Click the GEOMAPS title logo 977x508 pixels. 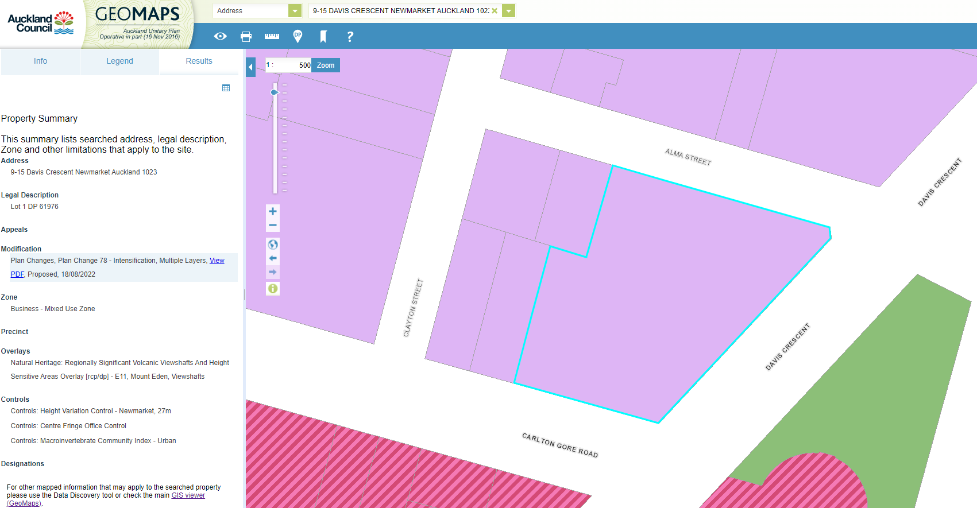pyautogui.click(x=137, y=14)
